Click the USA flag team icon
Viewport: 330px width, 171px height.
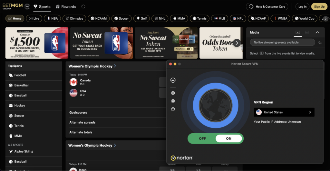click(x=73, y=93)
